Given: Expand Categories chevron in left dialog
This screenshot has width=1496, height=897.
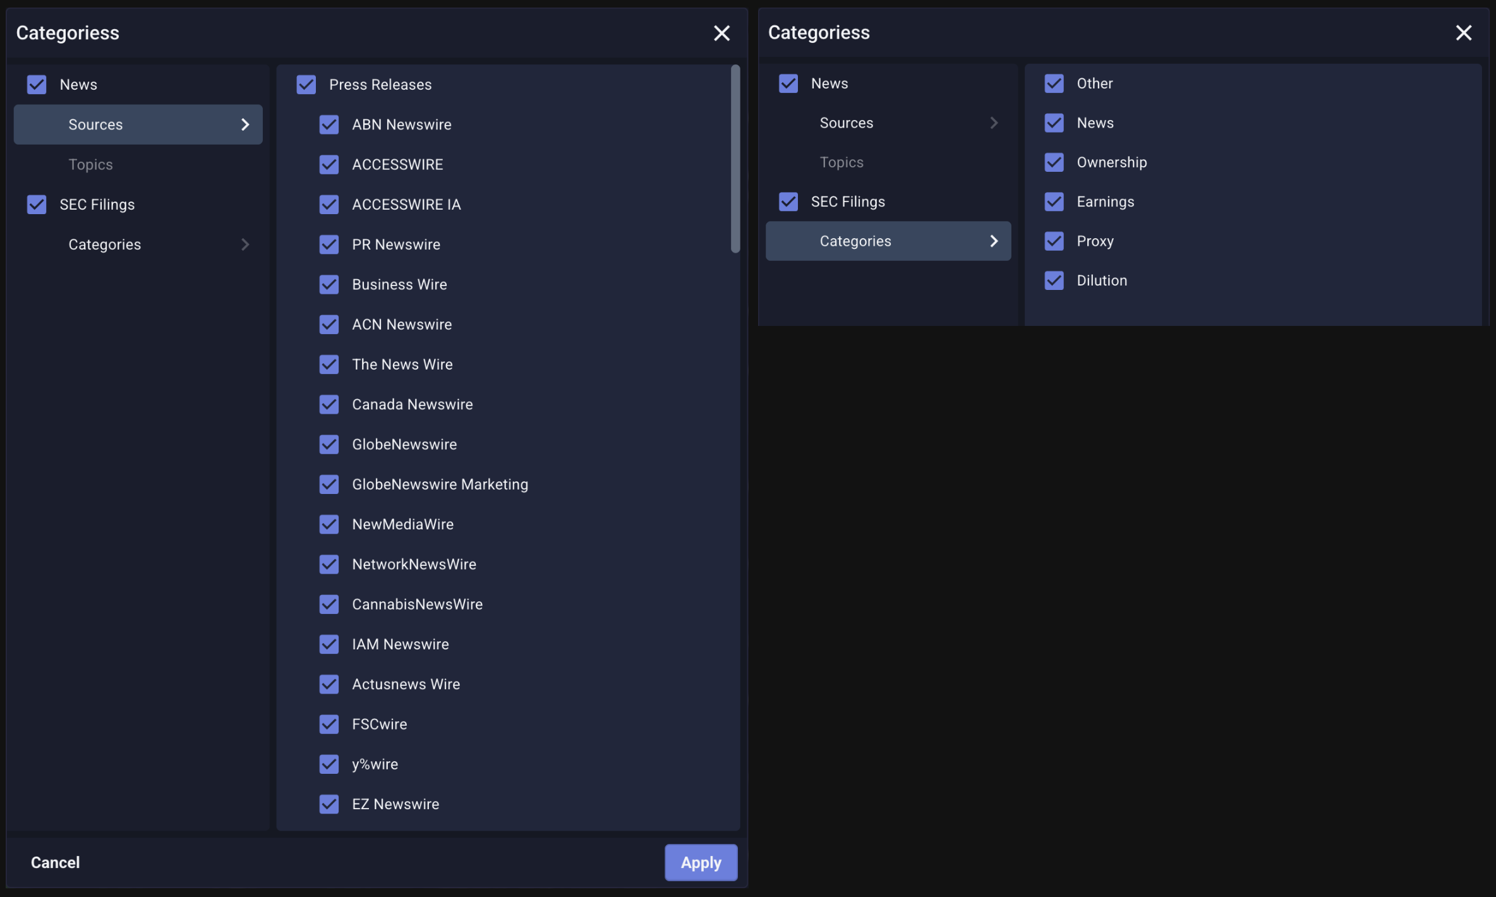Looking at the screenshot, I should 245,244.
